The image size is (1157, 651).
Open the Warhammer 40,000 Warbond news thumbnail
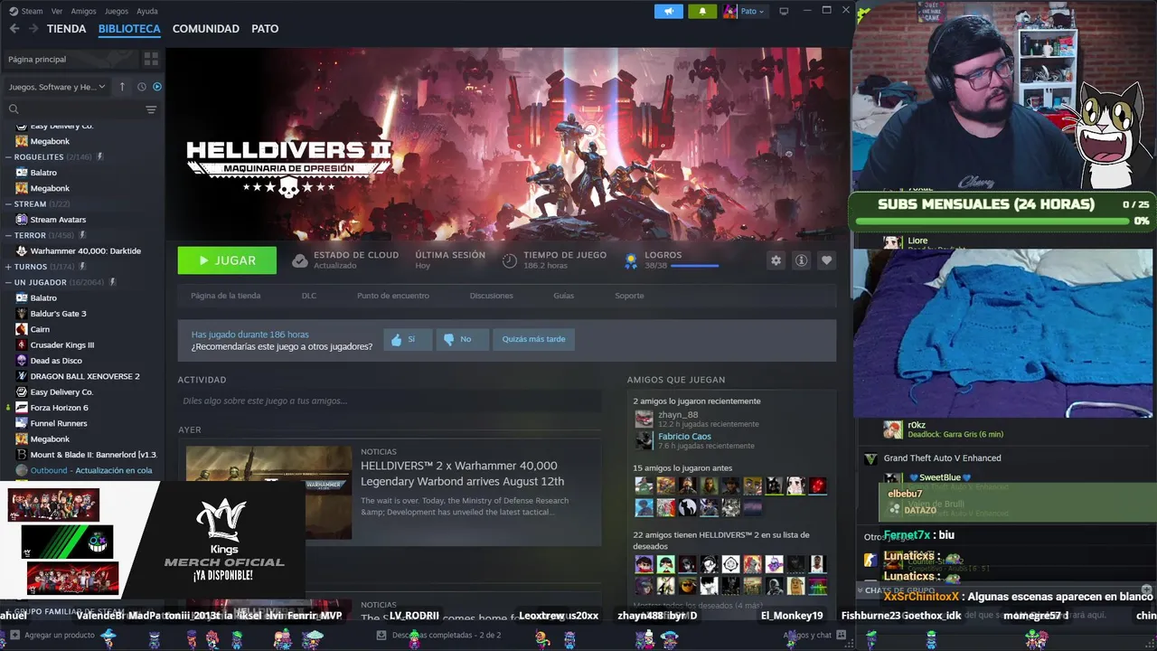pyautogui.click(x=268, y=492)
